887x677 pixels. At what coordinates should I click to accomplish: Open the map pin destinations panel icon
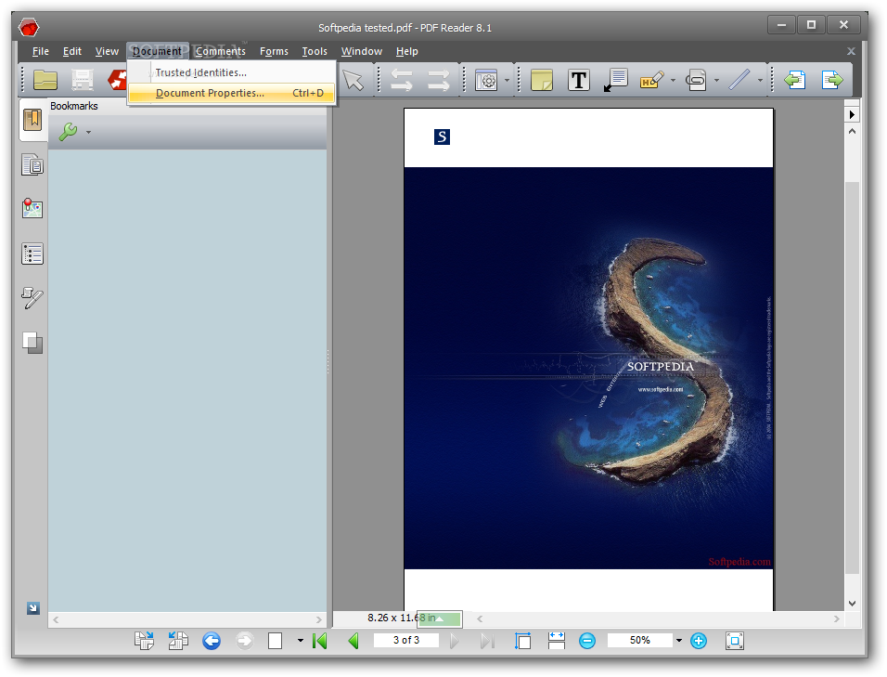pyautogui.click(x=32, y=208)
